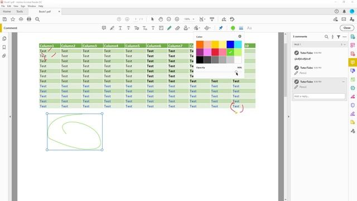This screenshot has width=357, height=201.
Task: Select the highlight text tool
Action: click(x=112, y=28)
